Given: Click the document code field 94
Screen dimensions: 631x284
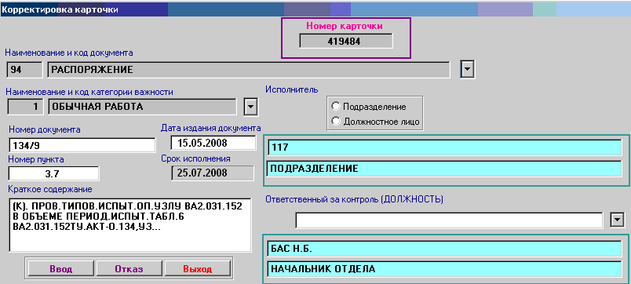Looking at the screenshot, I should click(x=24, y=70).
